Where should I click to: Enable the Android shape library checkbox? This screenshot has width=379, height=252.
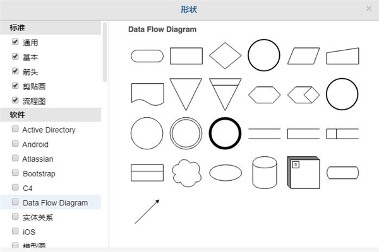(15, 144)
